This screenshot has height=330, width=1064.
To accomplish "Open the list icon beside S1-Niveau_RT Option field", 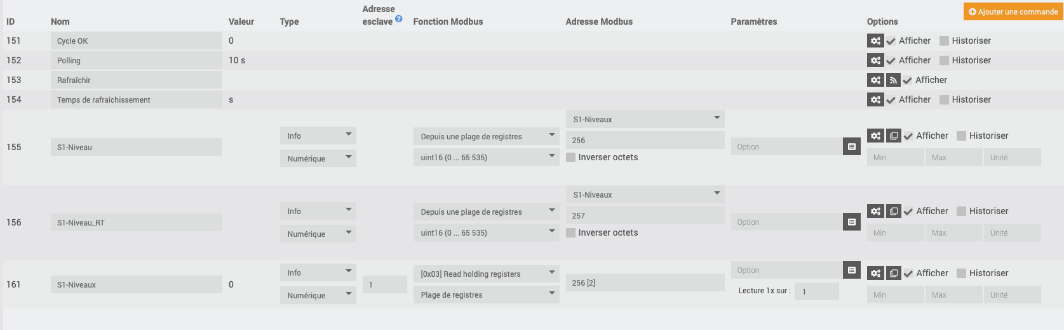I will (x=851, y=222).
